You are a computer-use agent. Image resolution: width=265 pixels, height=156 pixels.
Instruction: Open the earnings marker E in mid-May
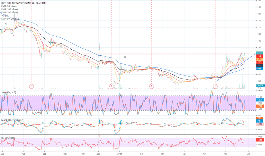pos(215,86)
